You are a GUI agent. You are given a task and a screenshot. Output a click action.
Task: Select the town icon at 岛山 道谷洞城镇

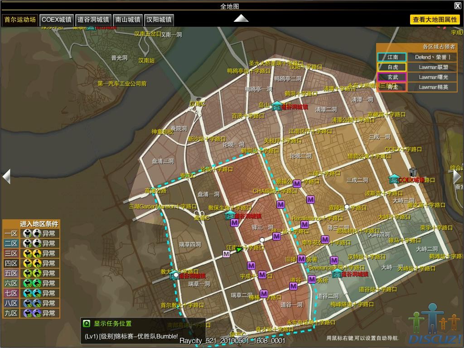[277, 106]
